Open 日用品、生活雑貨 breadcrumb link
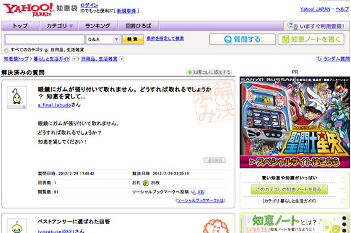The height and width of the screenshot is (233, 351). [99, 59]
